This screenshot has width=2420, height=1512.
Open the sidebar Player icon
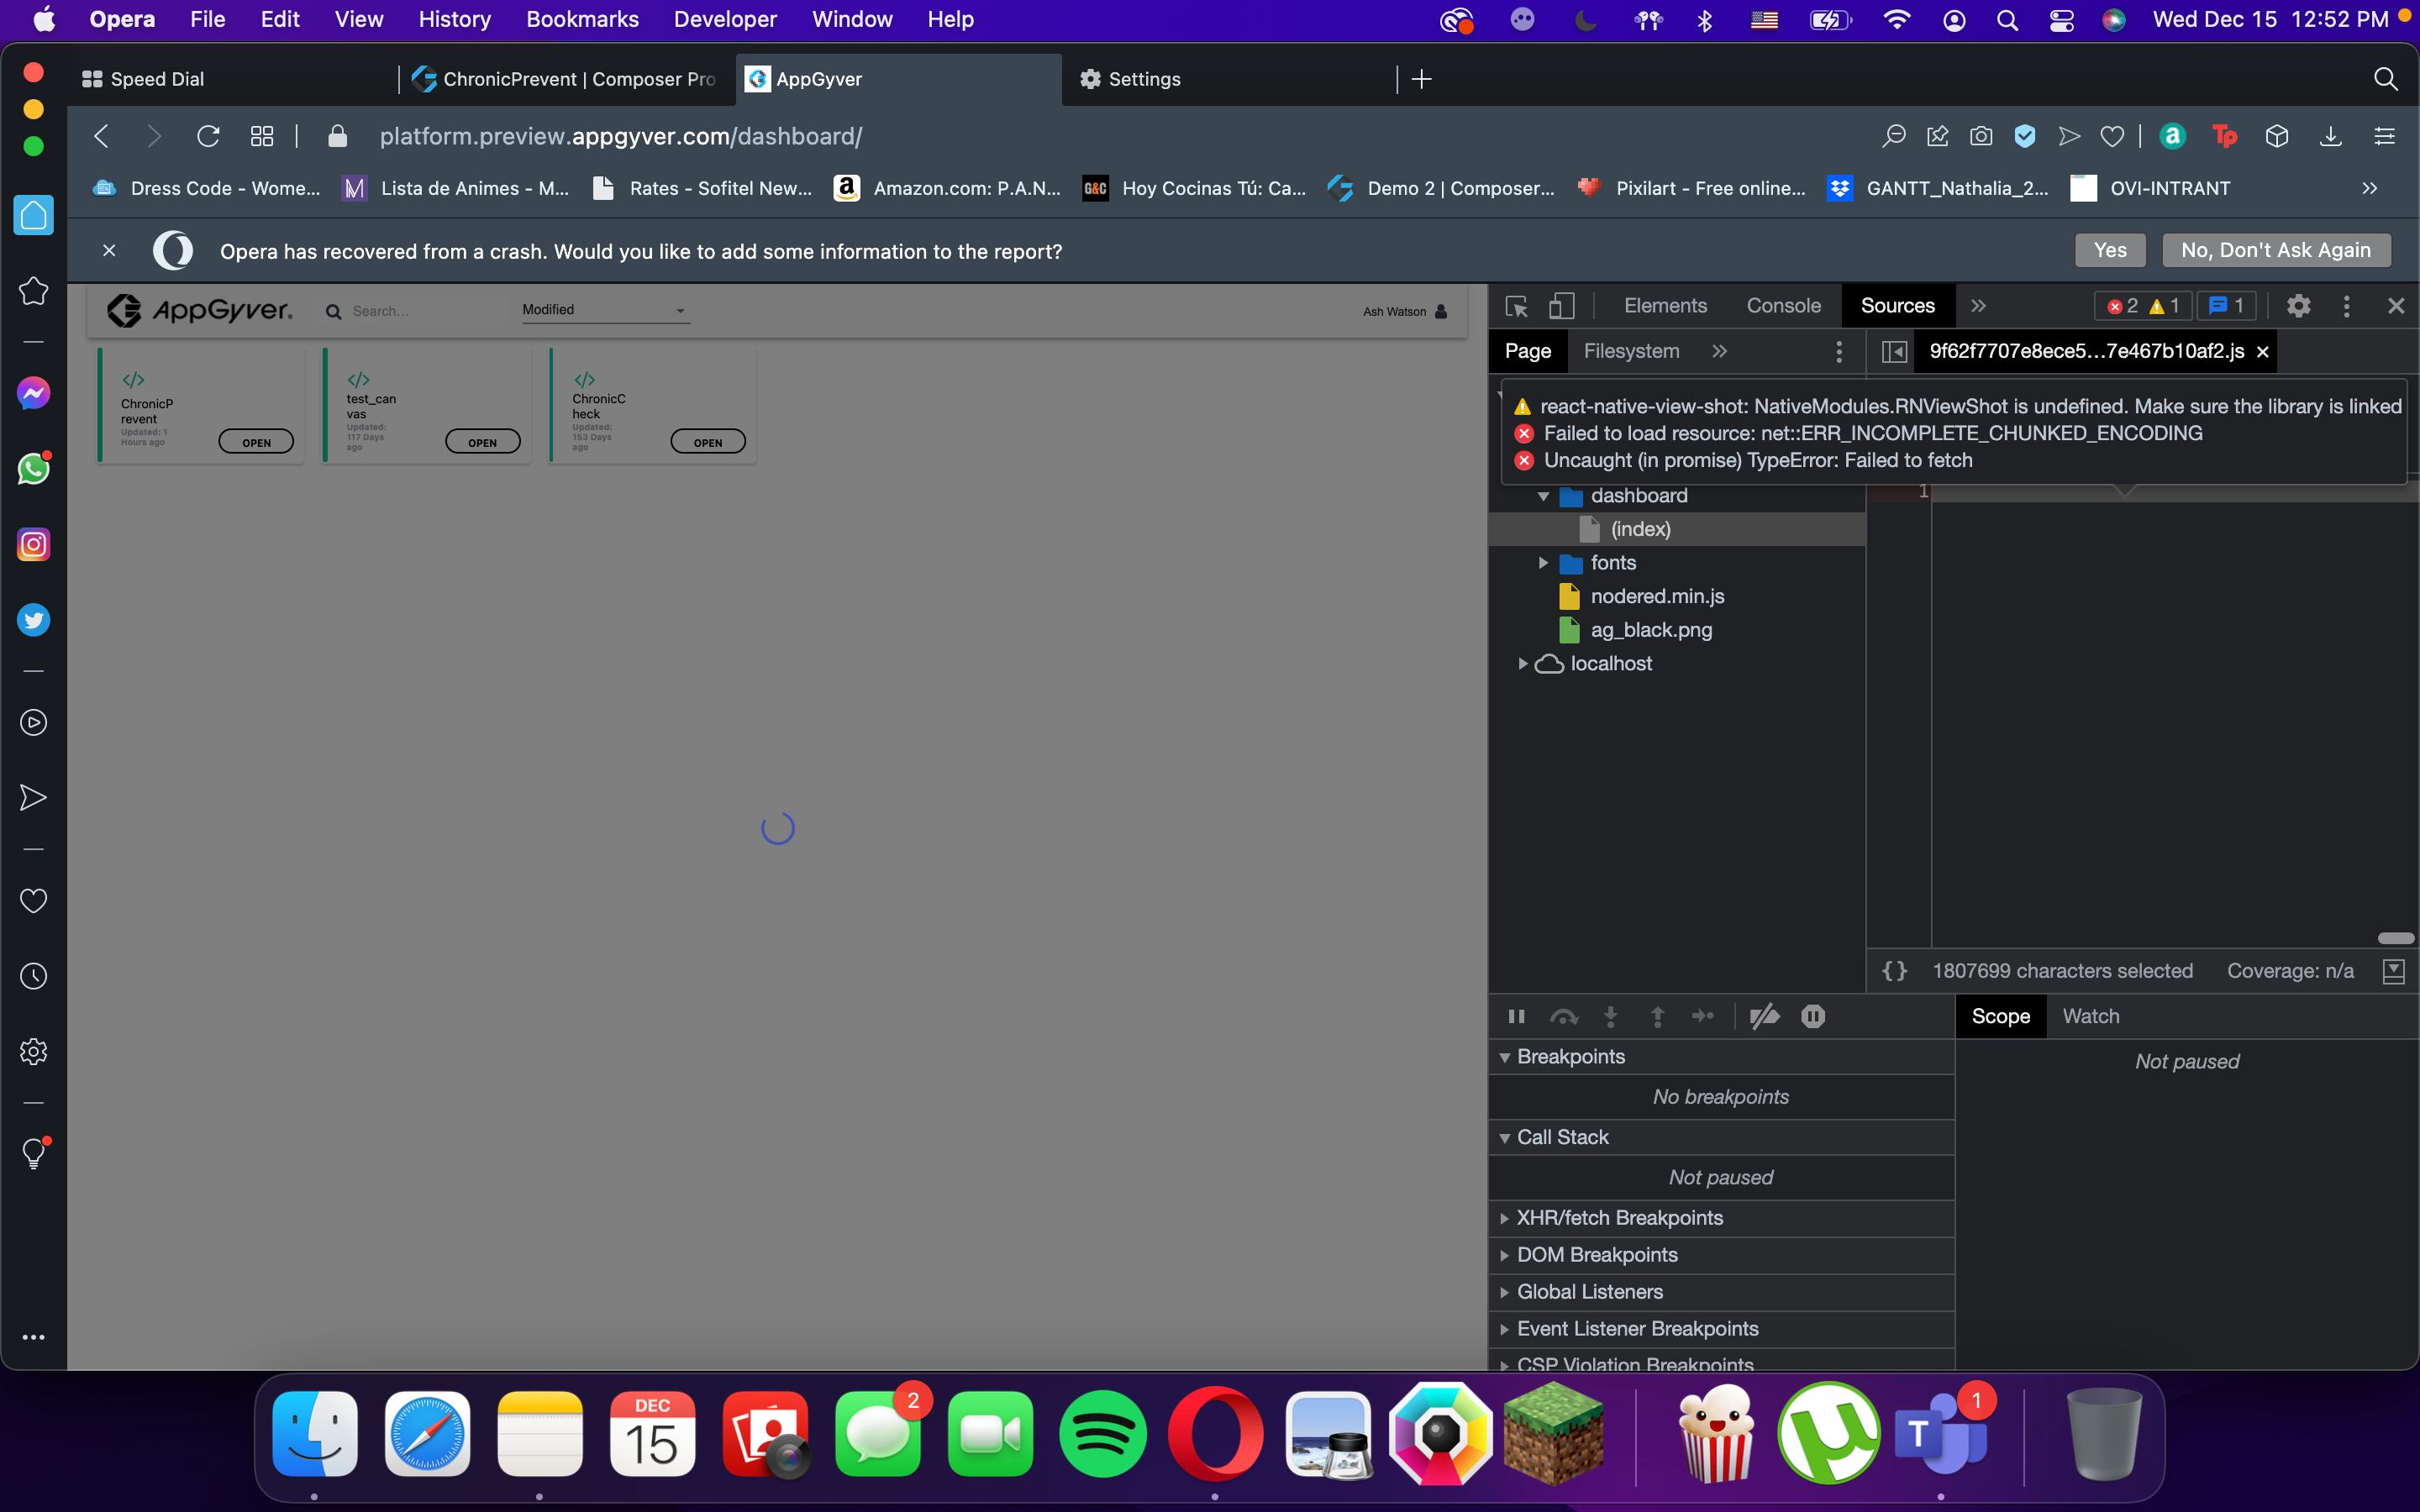click(33, 723)
